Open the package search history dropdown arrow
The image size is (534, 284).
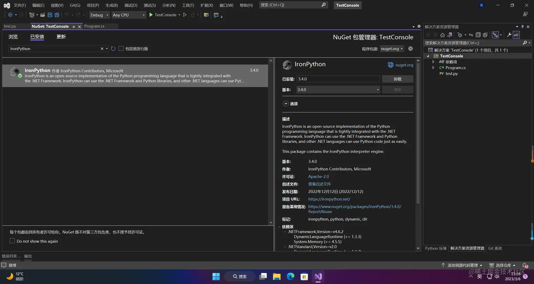point(107,49)
